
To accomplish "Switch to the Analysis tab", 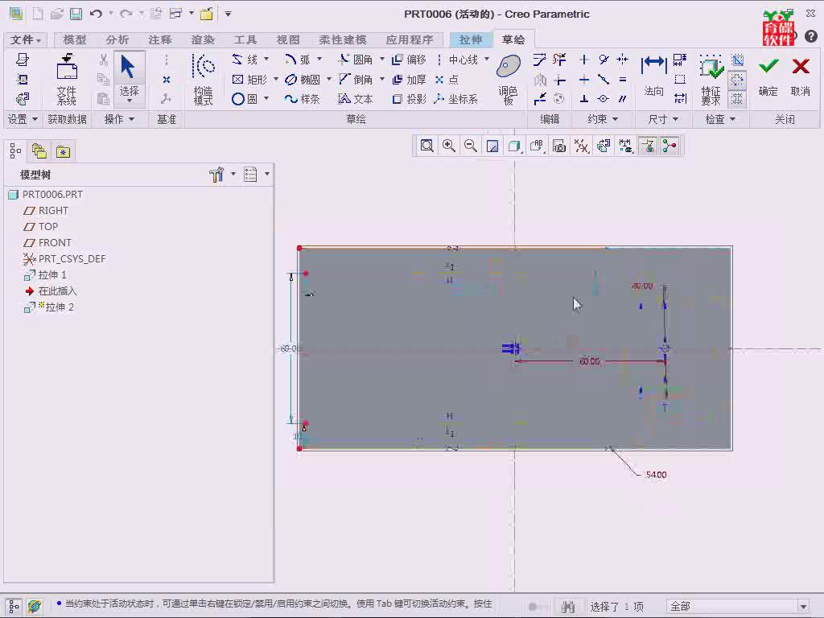I will [117, 39].
